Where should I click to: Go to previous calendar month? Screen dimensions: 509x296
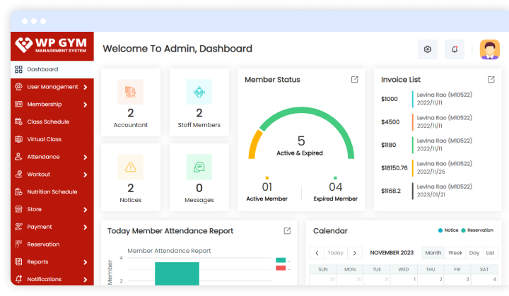[x=317, y=253]
